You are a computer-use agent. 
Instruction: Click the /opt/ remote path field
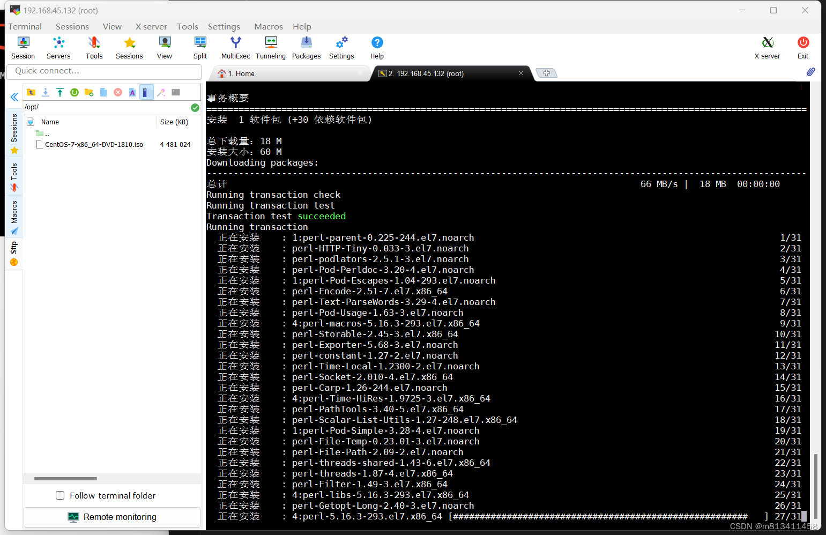click(x=106, y=107)
